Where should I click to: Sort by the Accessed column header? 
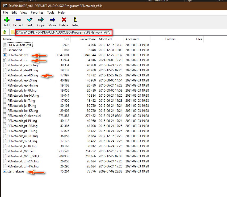pyautogui.click(x=137, y=39)
